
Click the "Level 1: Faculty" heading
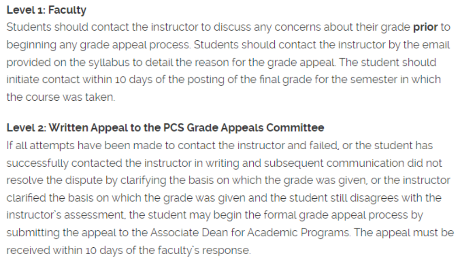[46, 9]
